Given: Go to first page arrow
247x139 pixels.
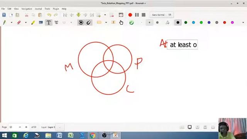Looking at the screenshot, I should (x=65, y=15).
